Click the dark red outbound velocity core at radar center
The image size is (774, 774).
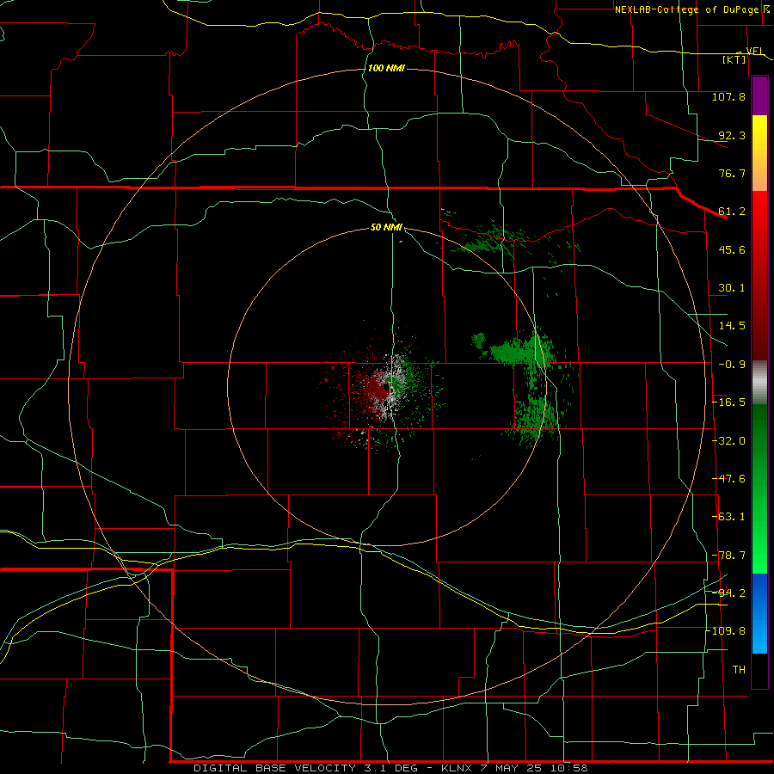[378, 389]
